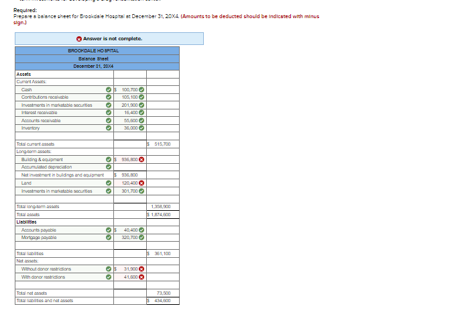Click the green check beside Cash label
Viewport: 464px width, 327px height.
point(109,89)
